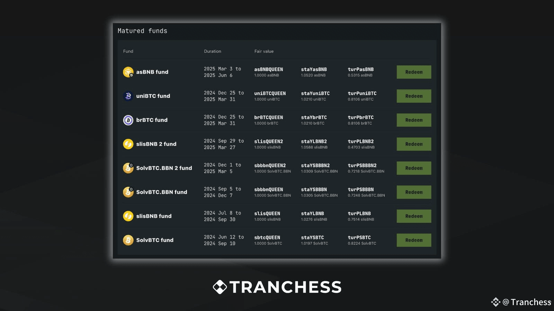The image size is (554, 311).
Task: Select the SolvBTC.BBN 2 fund name
Action: click(x=164, y=168)
